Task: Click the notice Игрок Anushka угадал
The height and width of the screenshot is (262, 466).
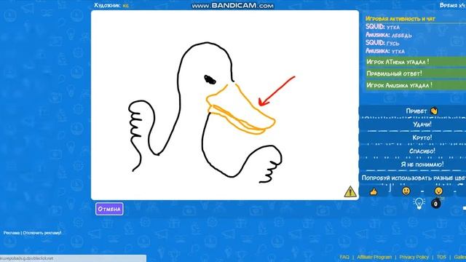Action: (x=416, y=85)
